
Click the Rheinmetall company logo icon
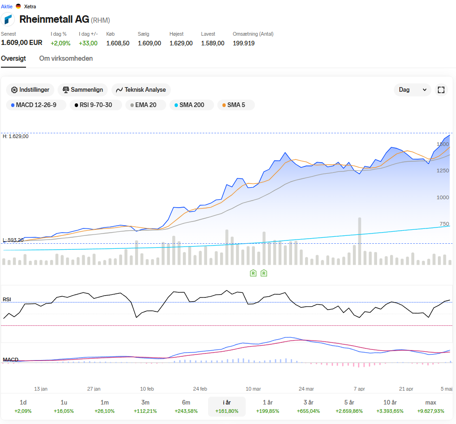[x=8, y=19]
